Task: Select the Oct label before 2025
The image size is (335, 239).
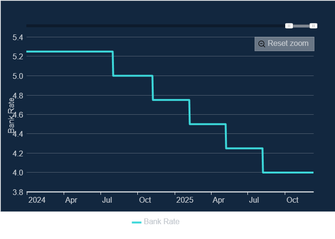Action: click(x=145, y=200)
